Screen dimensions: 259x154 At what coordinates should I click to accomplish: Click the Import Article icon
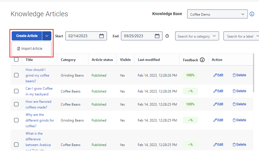18,49
